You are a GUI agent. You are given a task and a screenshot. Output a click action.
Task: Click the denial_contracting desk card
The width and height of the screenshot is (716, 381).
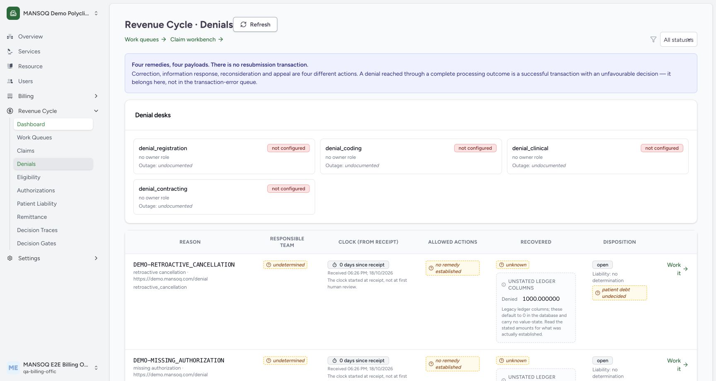coord(224,197)
